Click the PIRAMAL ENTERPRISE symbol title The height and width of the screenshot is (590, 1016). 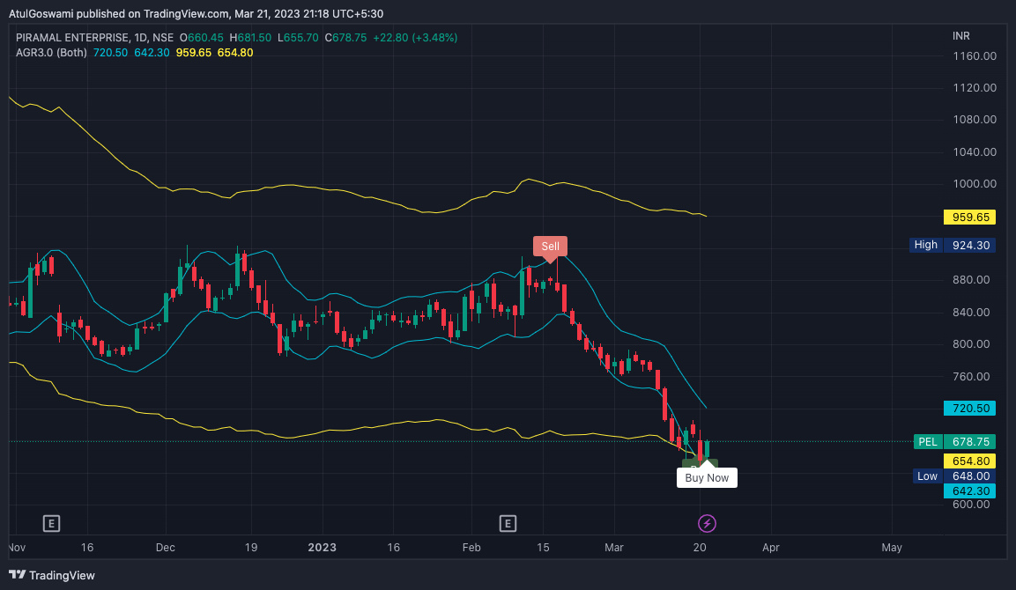click(72, 38)
